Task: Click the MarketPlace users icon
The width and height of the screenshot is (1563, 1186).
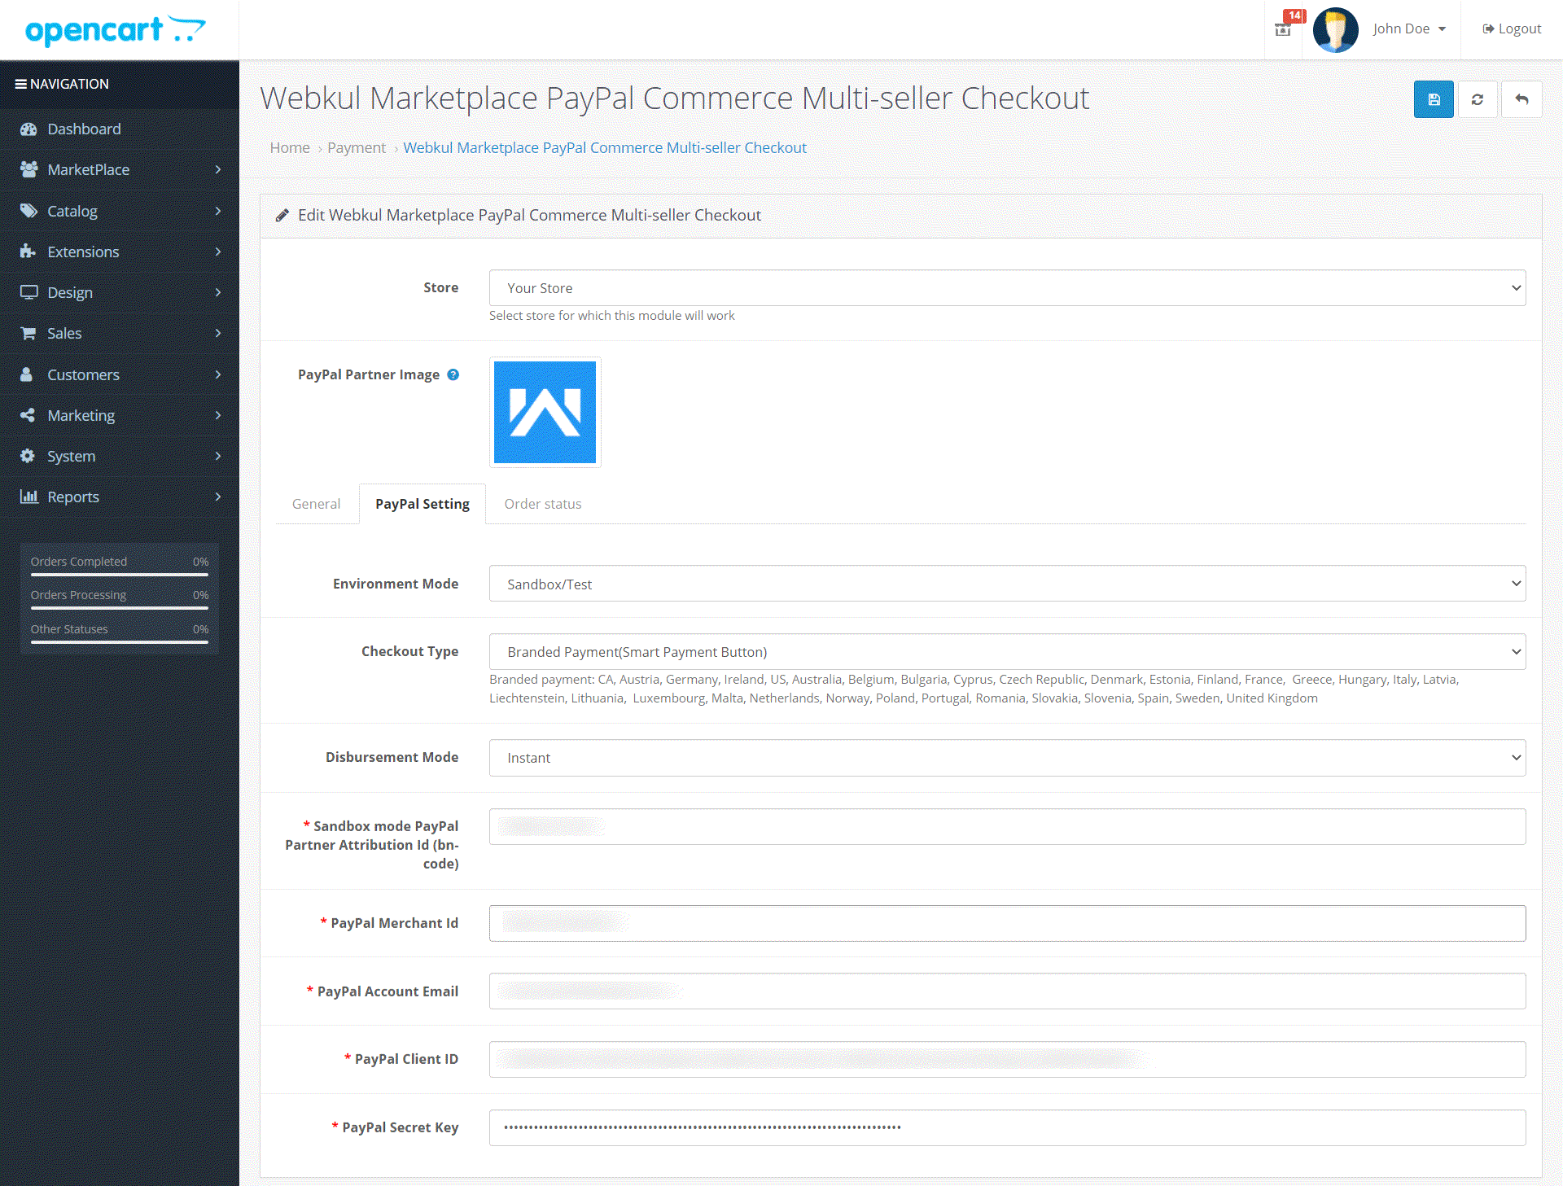Action: point(28,169)
